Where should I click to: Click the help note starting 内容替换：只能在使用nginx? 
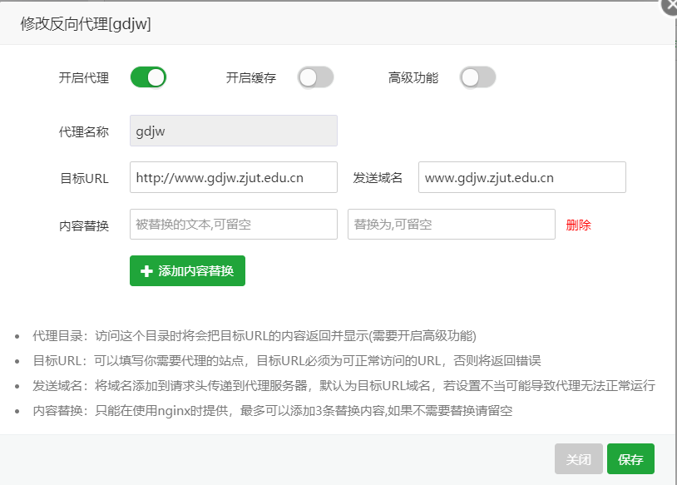[x=273, y=410]
